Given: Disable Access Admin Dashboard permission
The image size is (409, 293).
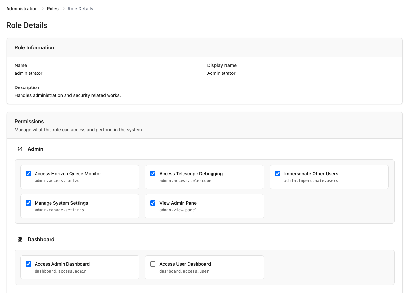Looking at the screenshot, I should coord(28,264).
